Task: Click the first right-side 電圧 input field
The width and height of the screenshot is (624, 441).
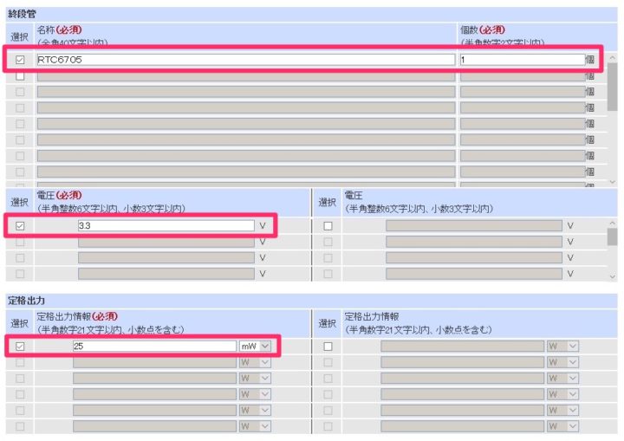Action: coord(474,225)
